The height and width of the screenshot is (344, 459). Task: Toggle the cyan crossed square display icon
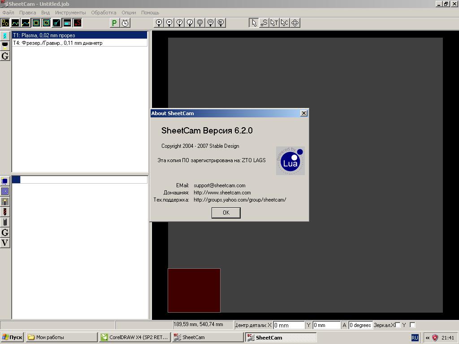pyautogui.click(x=46, y=23)
